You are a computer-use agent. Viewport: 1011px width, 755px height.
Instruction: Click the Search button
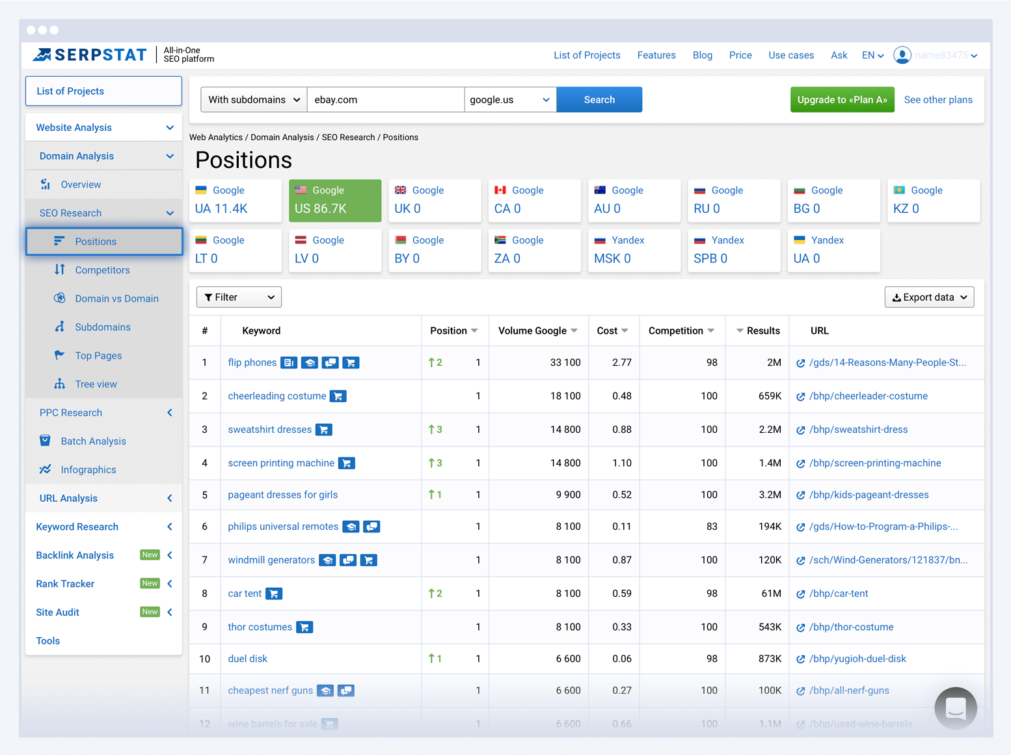[599, 100]
